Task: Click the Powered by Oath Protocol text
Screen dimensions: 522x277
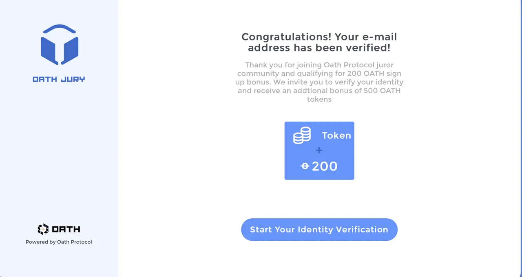Action: pos(59,242)
